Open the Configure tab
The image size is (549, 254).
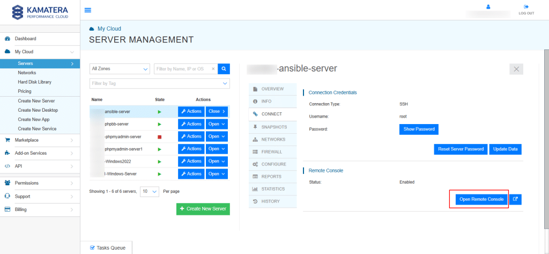pos(272,164)
